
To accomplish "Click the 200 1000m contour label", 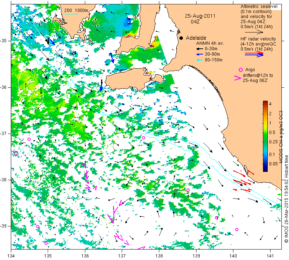I will (x=76, y=10).
